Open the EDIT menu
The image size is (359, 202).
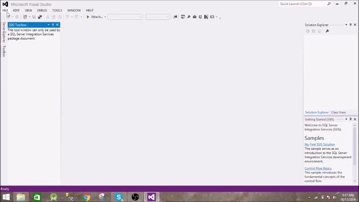tap(16, 10)
